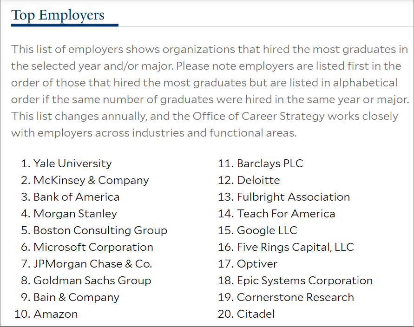Viewport: 414px width, 327px height.
Task: Select Fulbright Association entry
Action: 294,197
